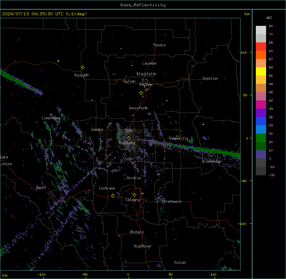Click the purple-blue 0-10 dBZ legend swatch
The width and height of the screenshot is (286, 279).
tap(261, 154)
